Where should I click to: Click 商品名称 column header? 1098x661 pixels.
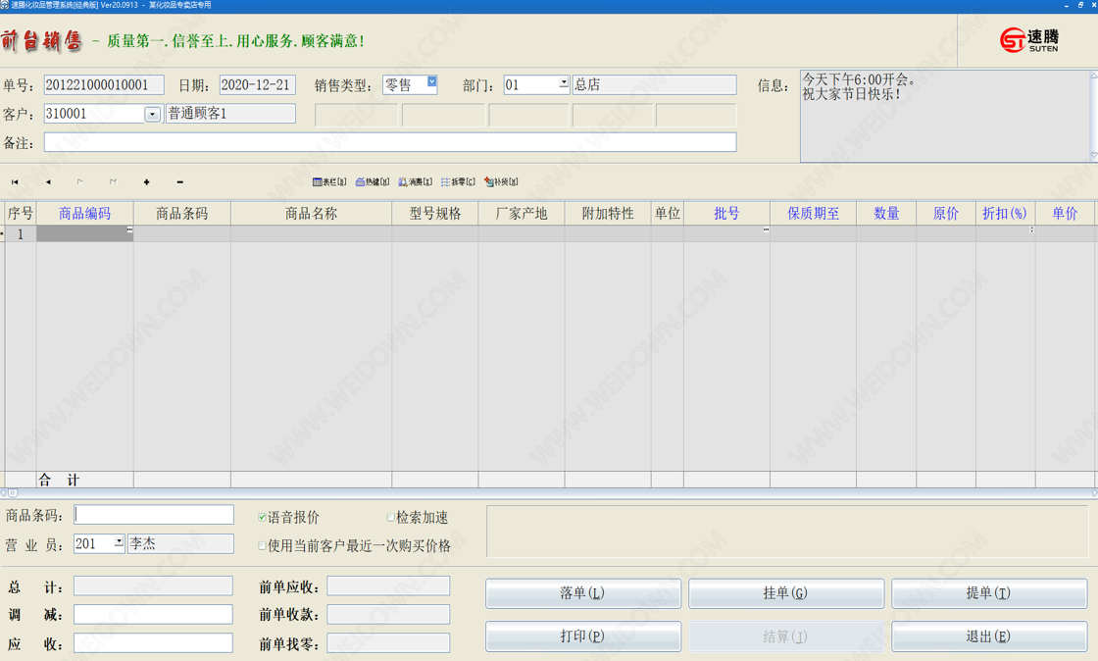(311, 214)
